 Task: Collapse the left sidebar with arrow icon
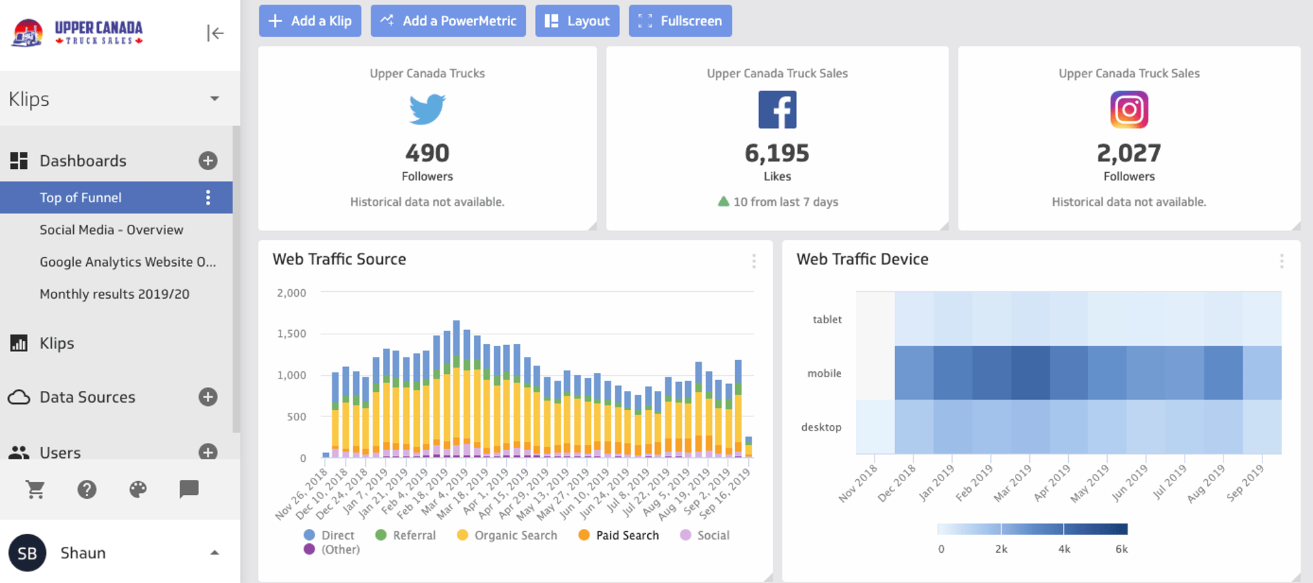pyautogui.click(x=215, y=33)
